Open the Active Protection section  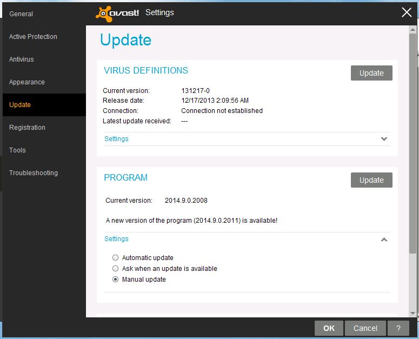pyautogui.click(x=33, y=37)
